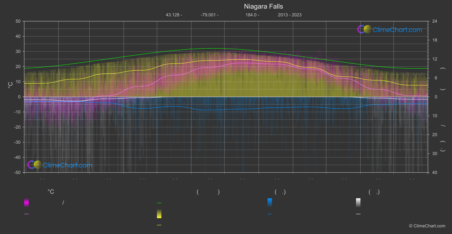Click the -30 tick on the left axis
452x234 pixels.
pos(17,142)
